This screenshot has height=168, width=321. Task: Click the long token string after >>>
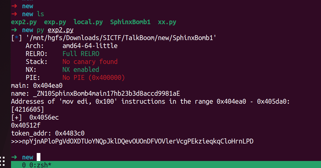(x=138, y=141)
